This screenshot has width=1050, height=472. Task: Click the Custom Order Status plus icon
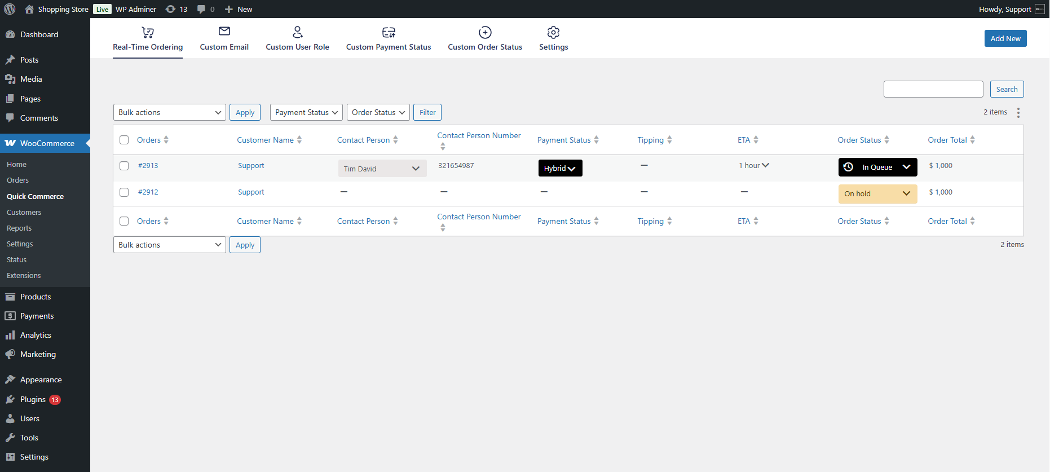tap(485, 32)
